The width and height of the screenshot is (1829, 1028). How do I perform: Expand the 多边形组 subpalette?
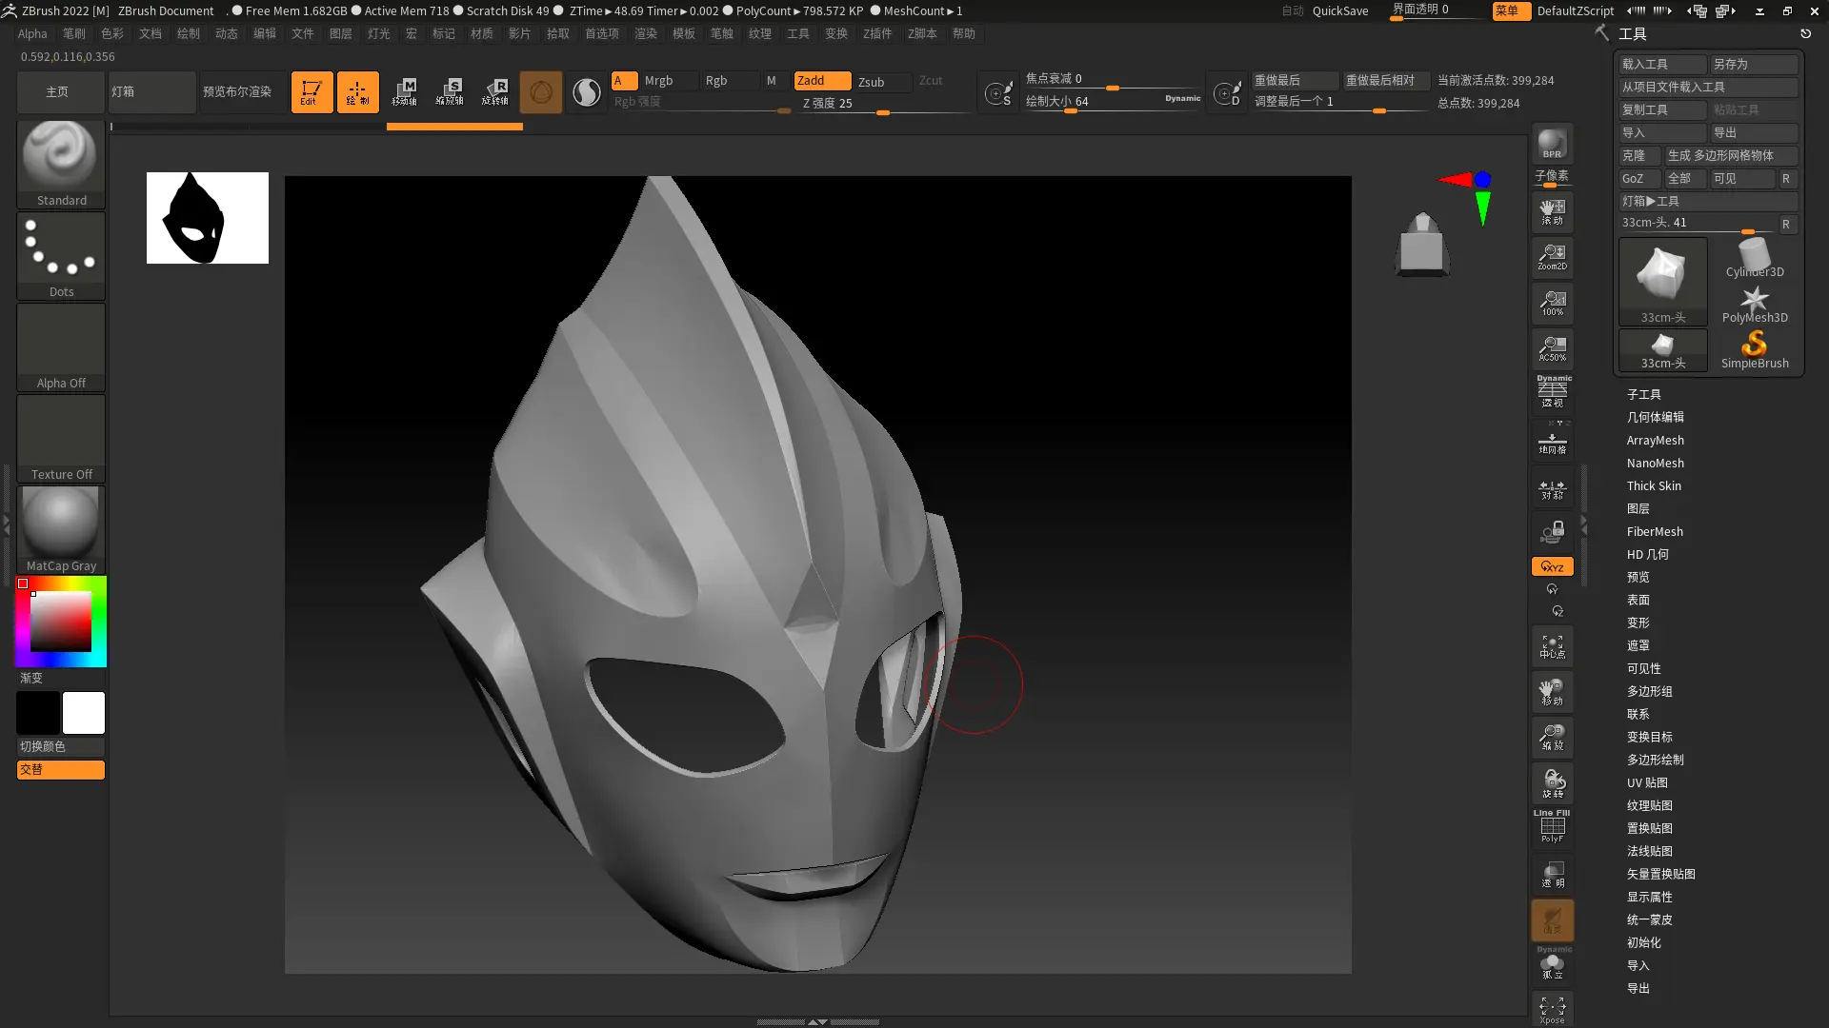tap(1649, 691)
